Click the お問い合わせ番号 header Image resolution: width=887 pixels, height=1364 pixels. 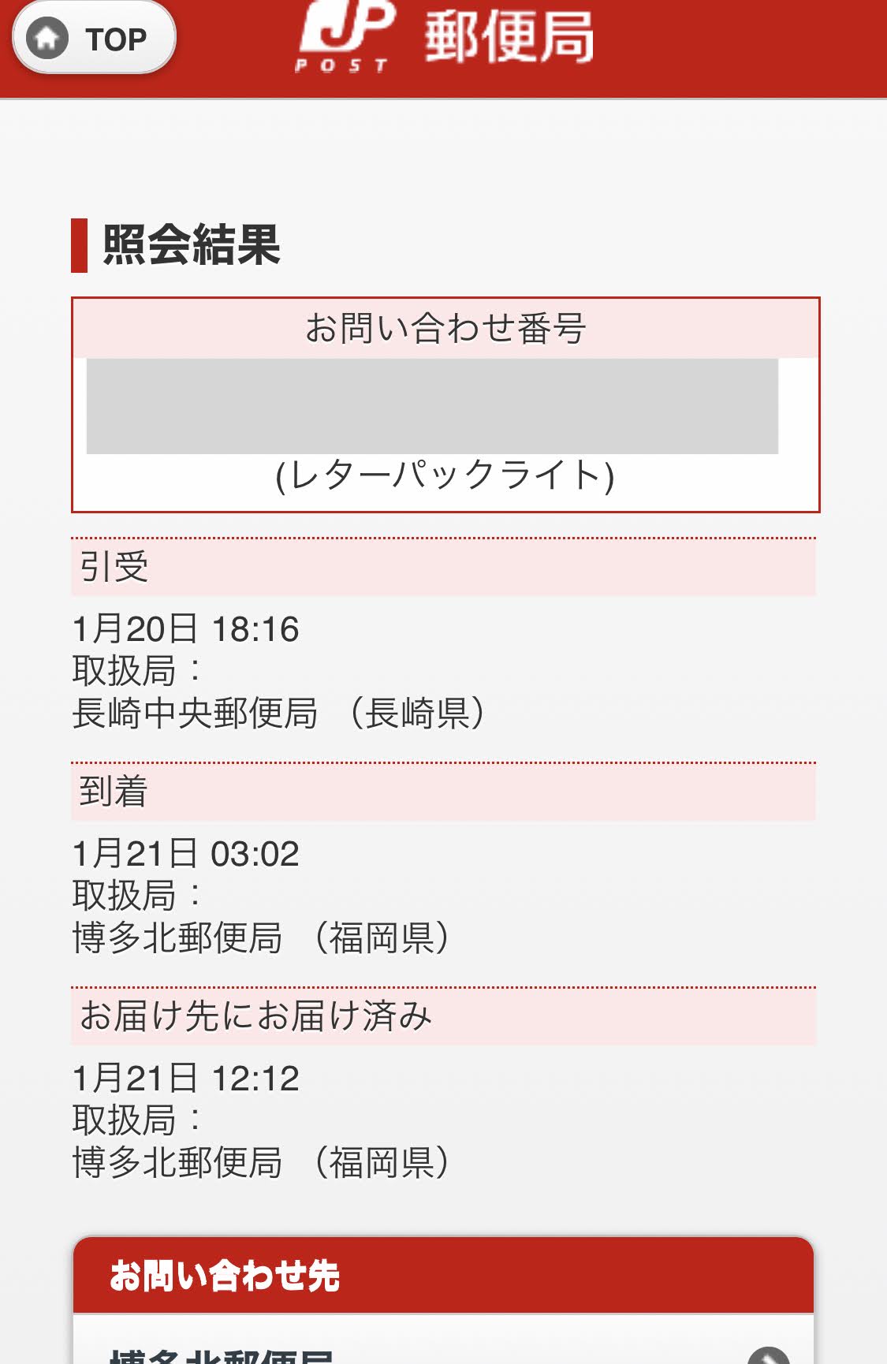click(x=445, y=328)
